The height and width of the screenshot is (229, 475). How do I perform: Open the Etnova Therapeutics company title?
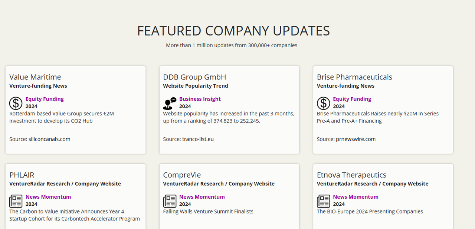click(351, 175)
